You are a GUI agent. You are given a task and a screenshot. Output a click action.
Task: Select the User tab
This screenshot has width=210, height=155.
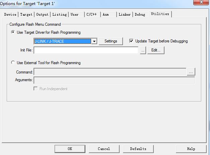[x=76, y=14]
